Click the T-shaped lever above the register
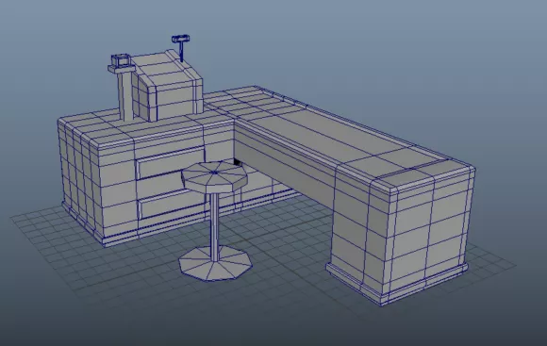The image size is (547, 346). 181,47
